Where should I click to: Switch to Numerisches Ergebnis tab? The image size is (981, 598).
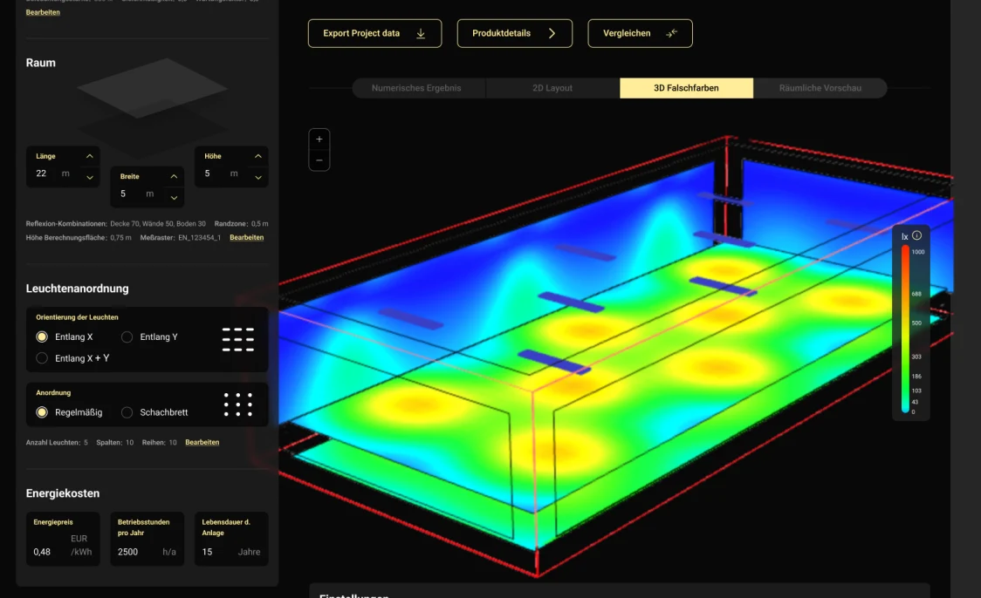(416, 88)
